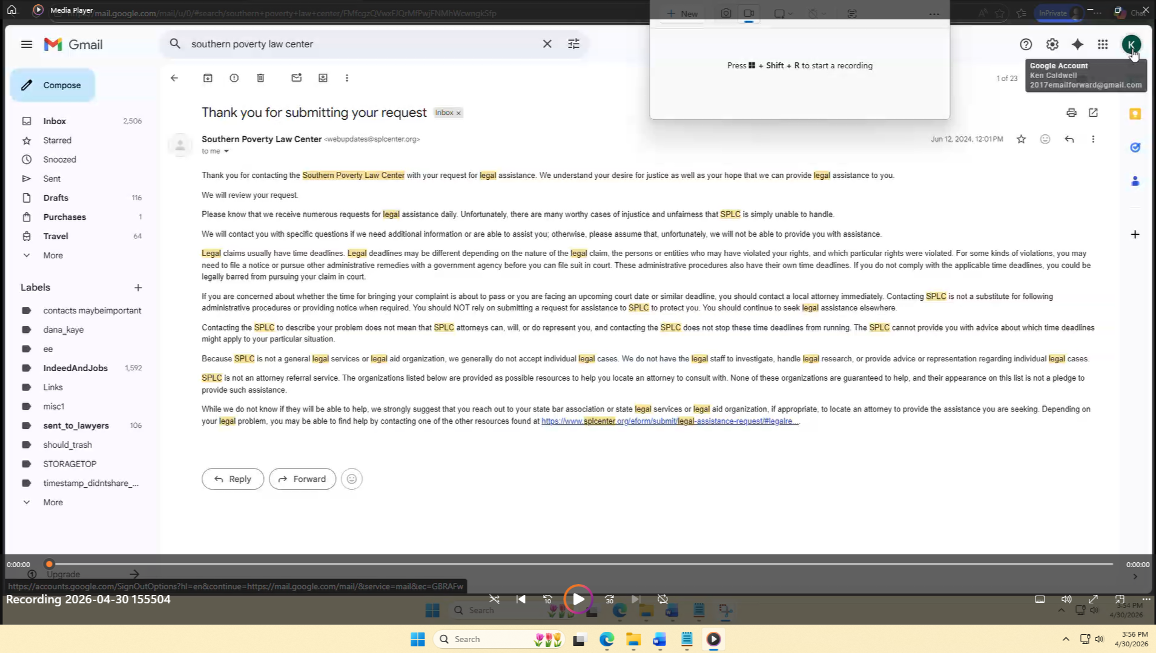Viewport: 1156px width, 653px height.
Task: Open the three-dot menu in the email toolbar
Action: click(347, 78)
